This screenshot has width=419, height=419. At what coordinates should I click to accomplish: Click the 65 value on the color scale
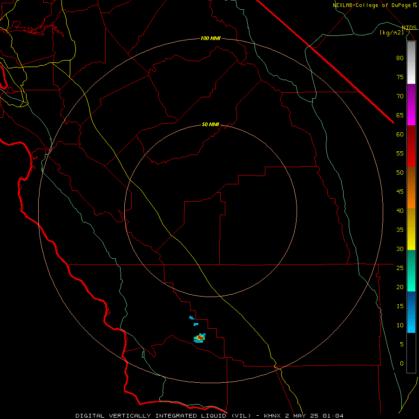pos(400,115)
